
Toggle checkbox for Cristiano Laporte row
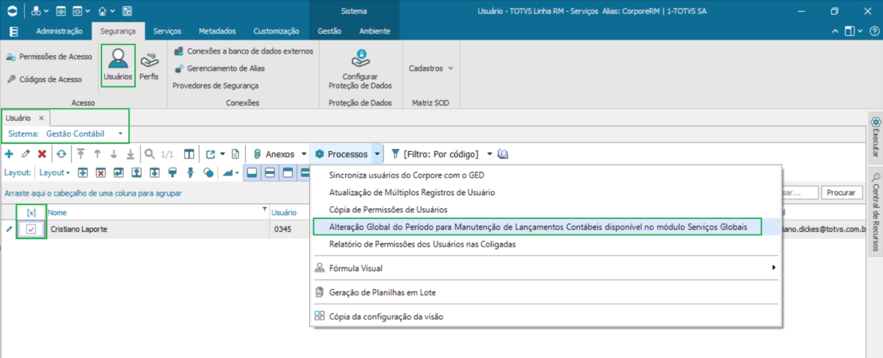coord(31,229)
